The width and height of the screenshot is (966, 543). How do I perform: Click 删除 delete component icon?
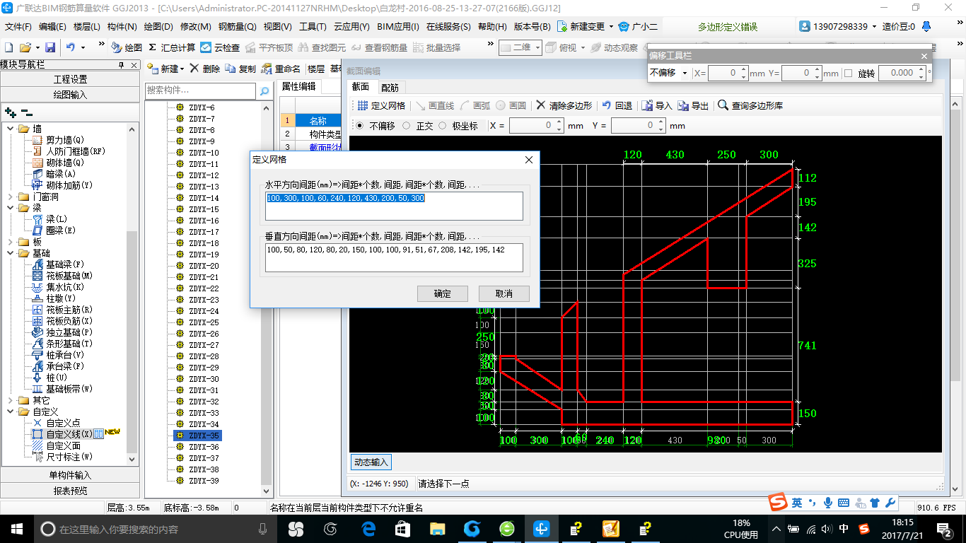coord(204,69)
